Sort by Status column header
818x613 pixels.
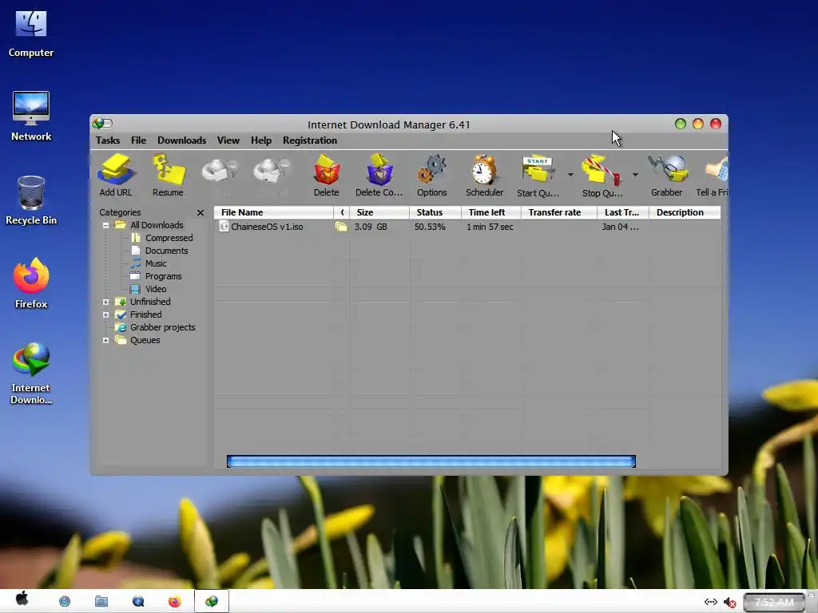(x=435, y=212)
